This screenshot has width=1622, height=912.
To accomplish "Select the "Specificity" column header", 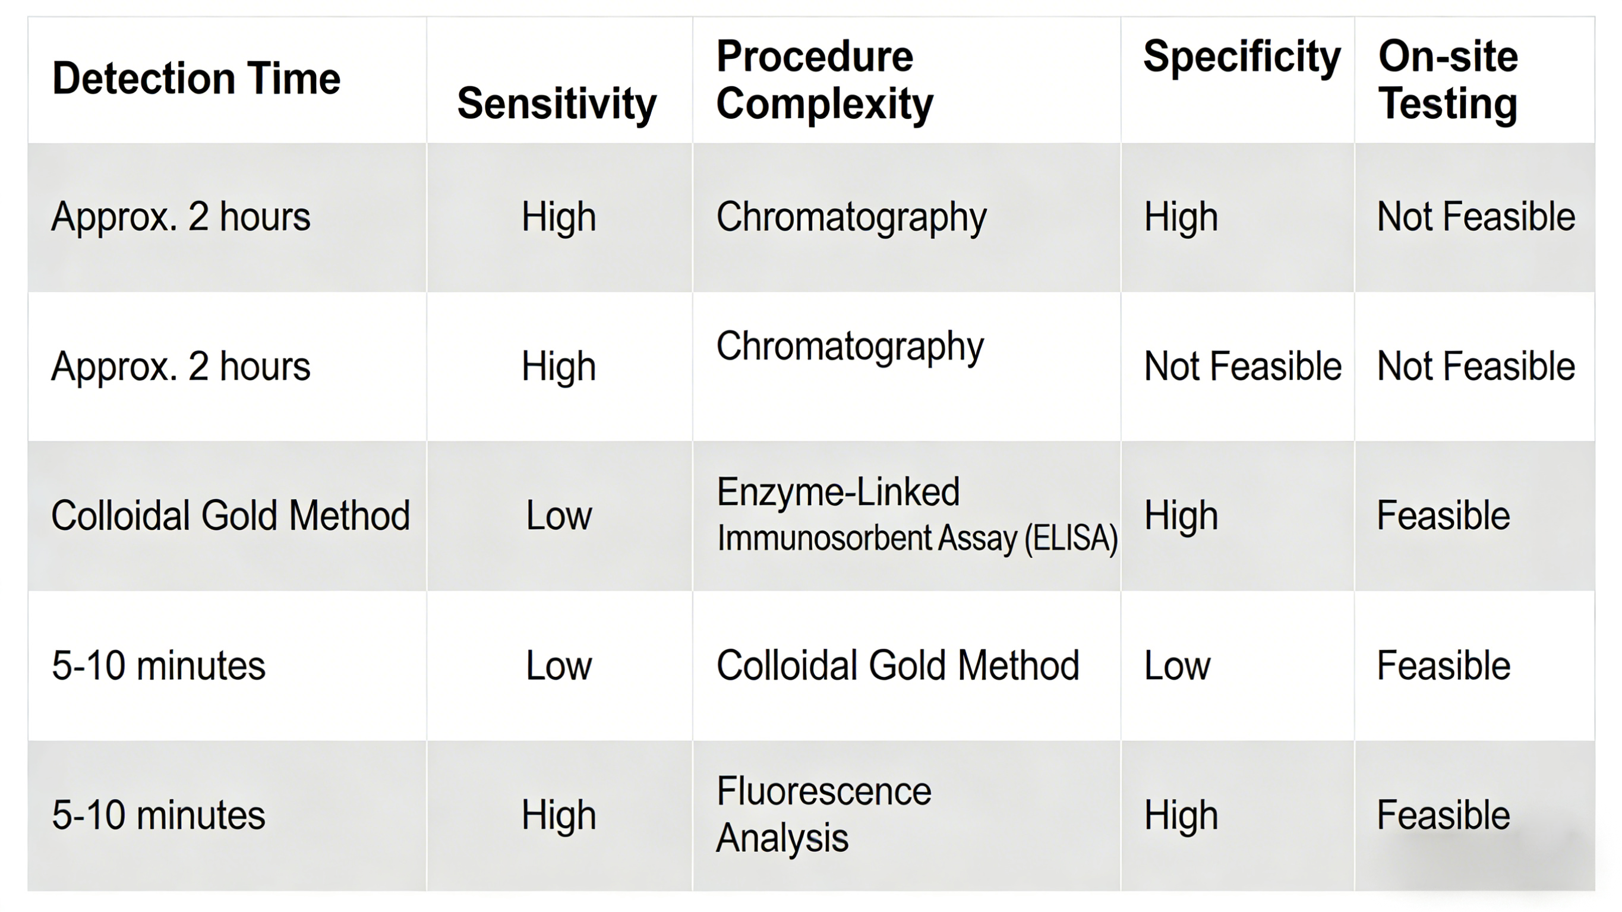I will 1241,57.
